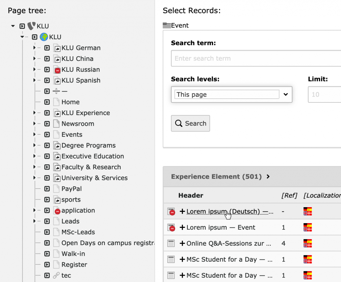Click the globe icon next to KLU
Screen dimensions: 341x282
[x=44, y=37]
